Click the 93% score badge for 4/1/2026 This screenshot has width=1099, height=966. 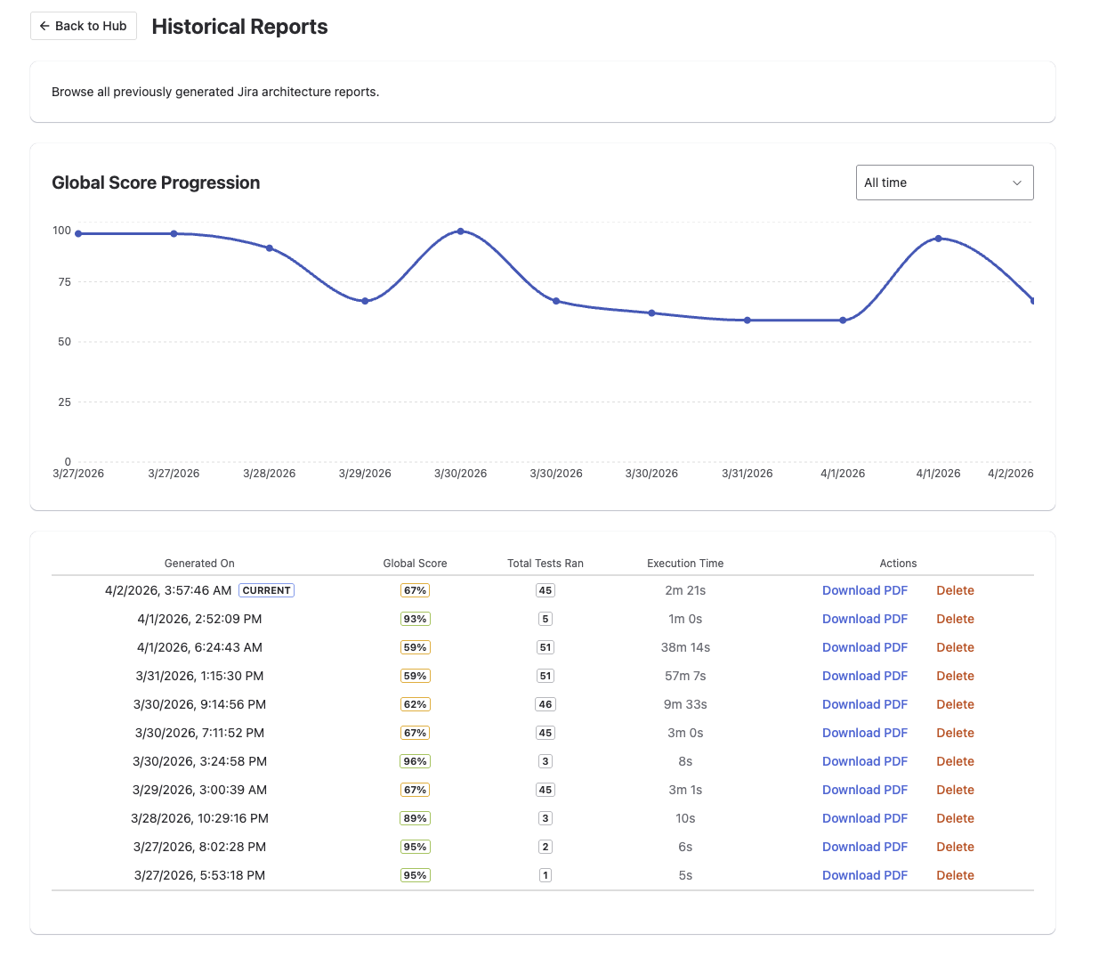click(415, 618)
